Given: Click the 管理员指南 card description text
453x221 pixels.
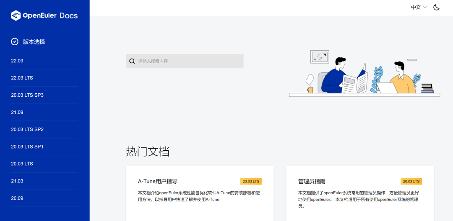Looking at the screenshot, I should click(359, 199).
